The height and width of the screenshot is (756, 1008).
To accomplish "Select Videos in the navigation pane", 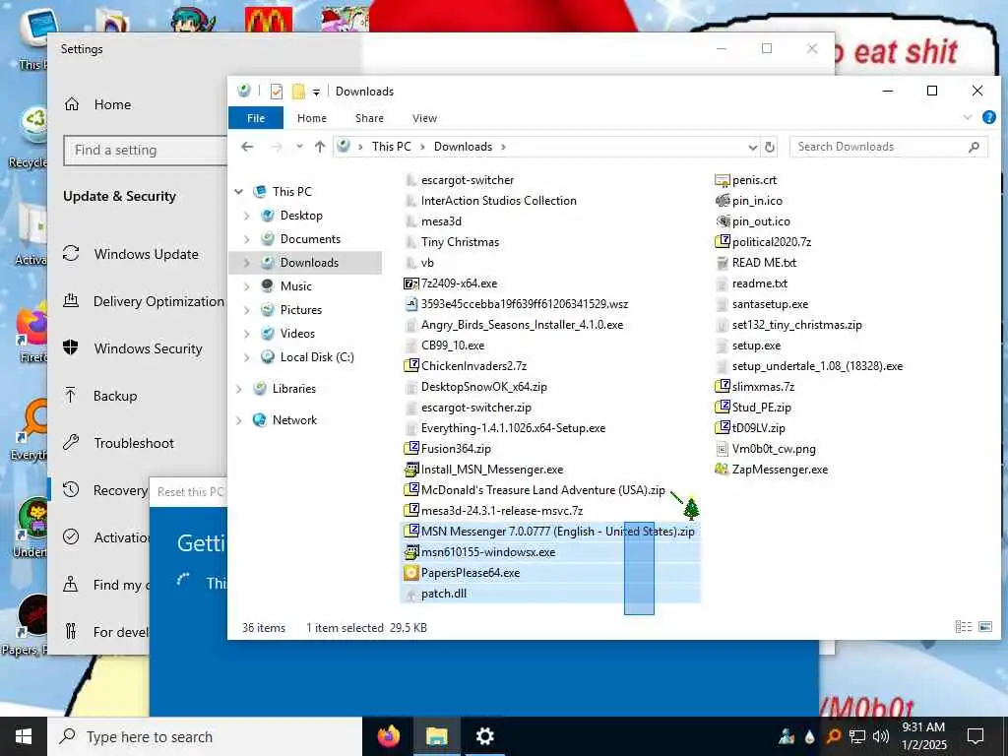I will coord(297,334).
